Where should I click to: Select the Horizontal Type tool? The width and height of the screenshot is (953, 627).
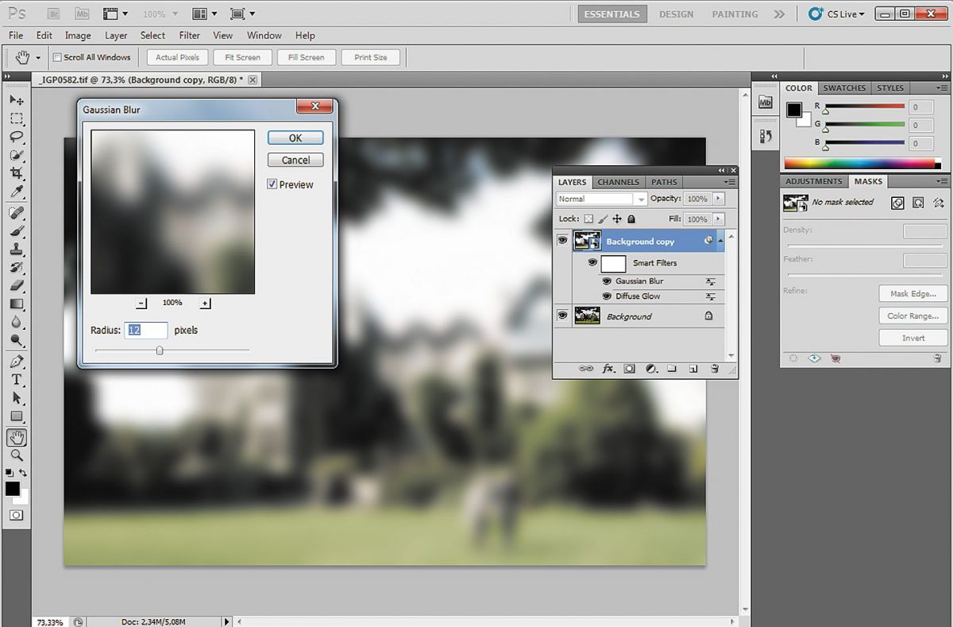coord(16,380)
